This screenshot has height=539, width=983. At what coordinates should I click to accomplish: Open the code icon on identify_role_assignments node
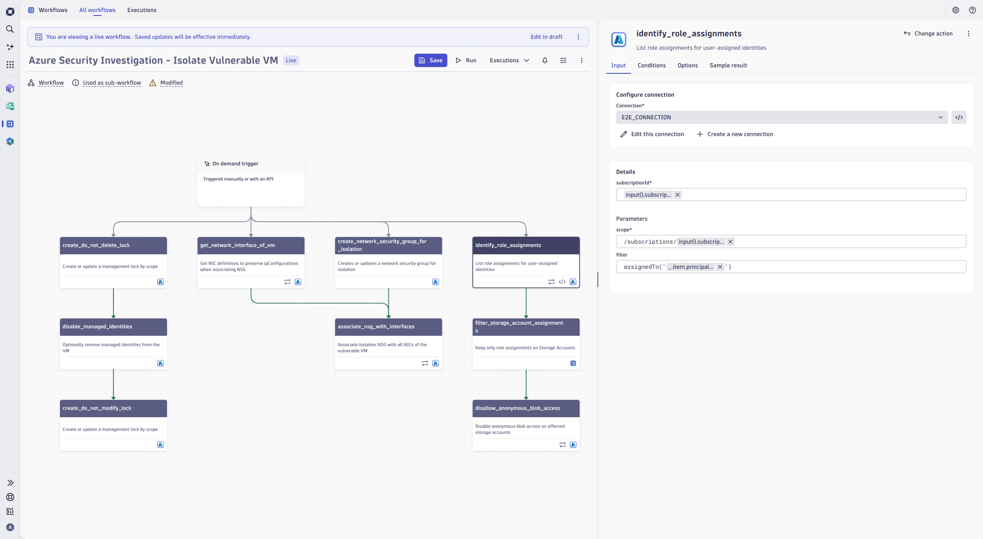pyautogui.click(x=562, y=282)
